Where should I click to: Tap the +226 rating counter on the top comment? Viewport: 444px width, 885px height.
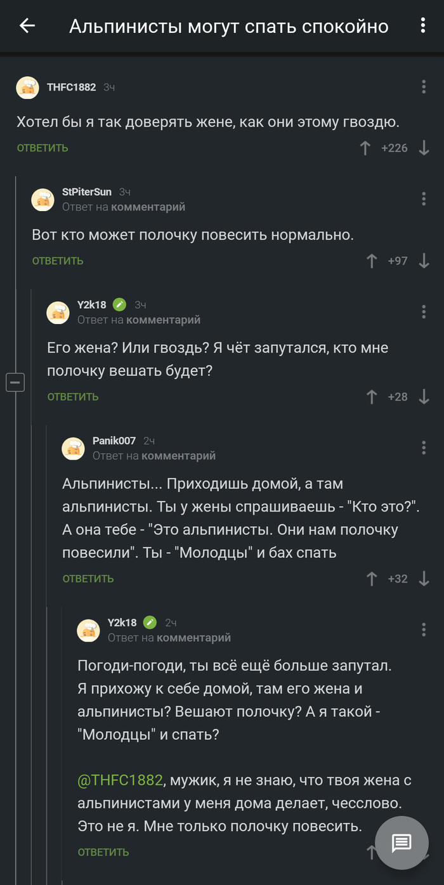coord(396,147)
